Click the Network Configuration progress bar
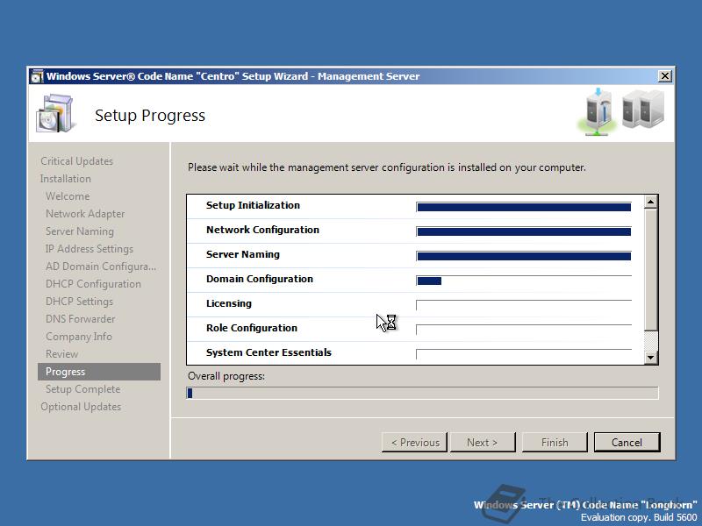Viewport: 702px width, 526px height. point(524,231)
